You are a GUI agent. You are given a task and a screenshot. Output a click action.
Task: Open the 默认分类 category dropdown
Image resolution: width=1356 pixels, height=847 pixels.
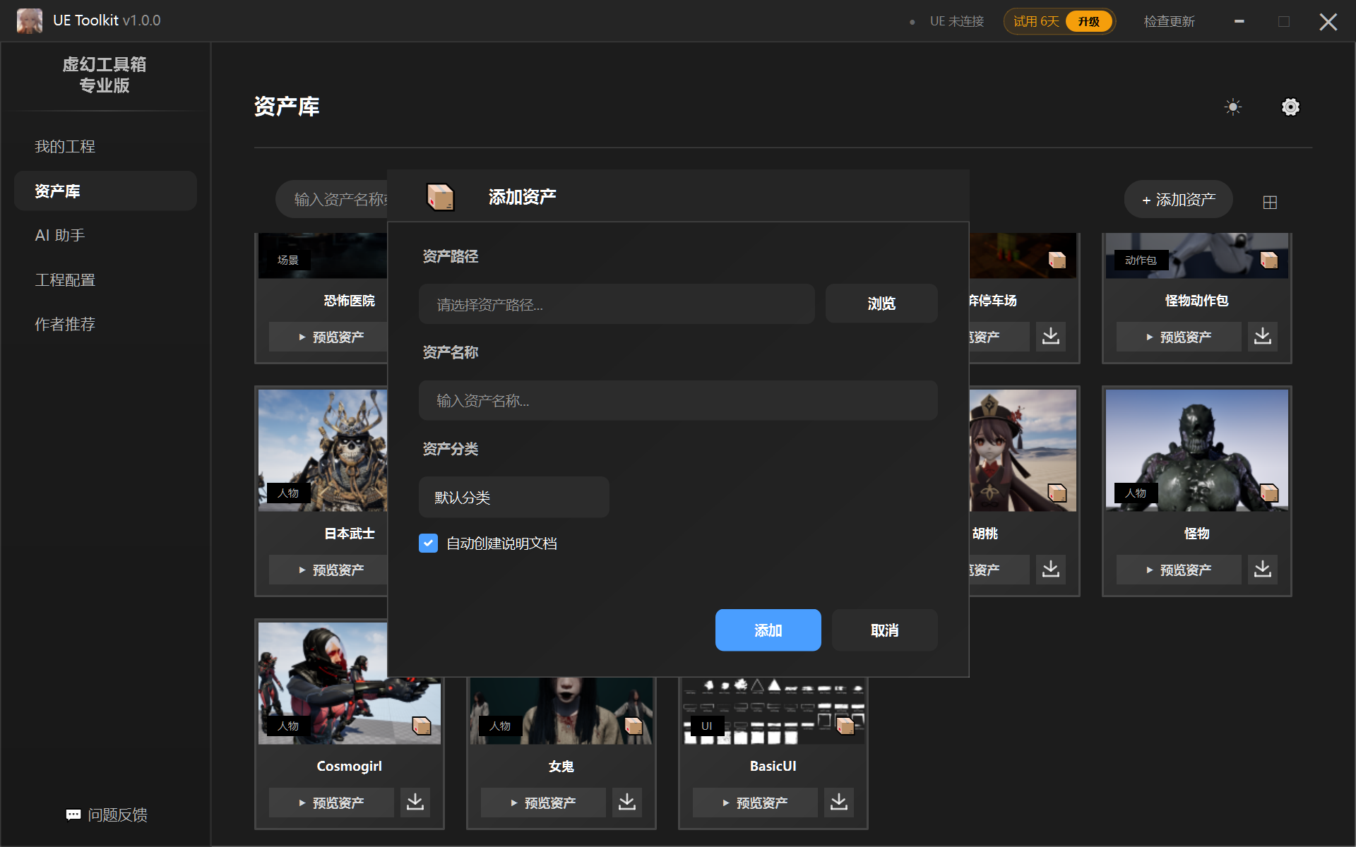coord(513,498)
